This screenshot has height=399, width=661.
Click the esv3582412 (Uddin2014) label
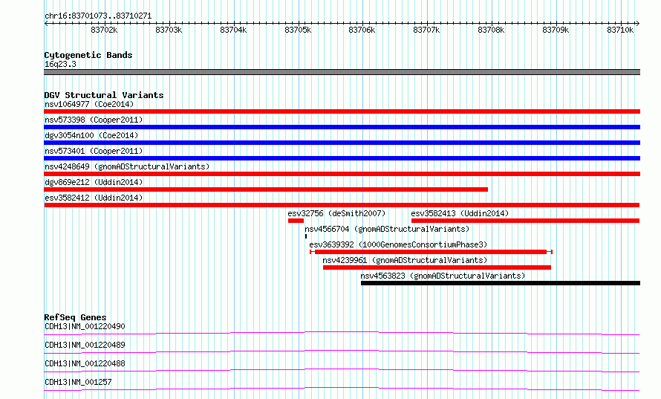[94, 198]
